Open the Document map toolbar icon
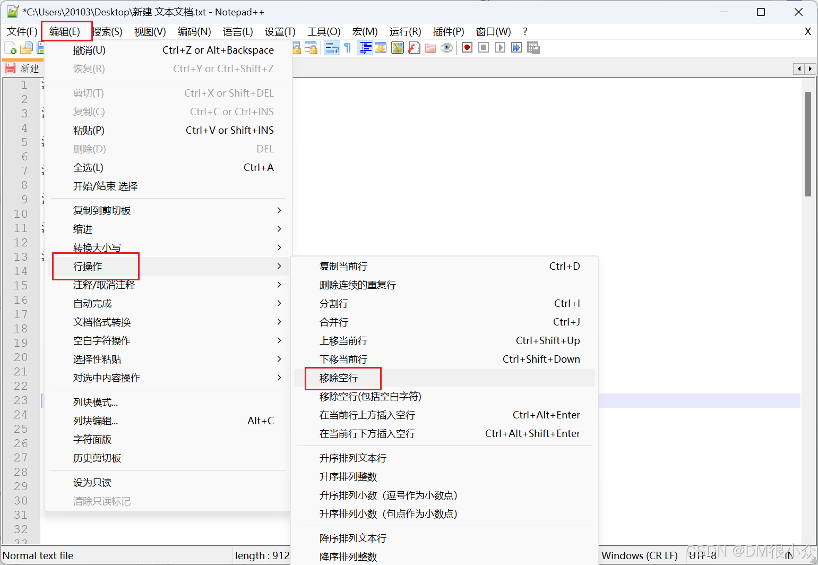The width and height of the screenshot is (818, 565). 398,48
